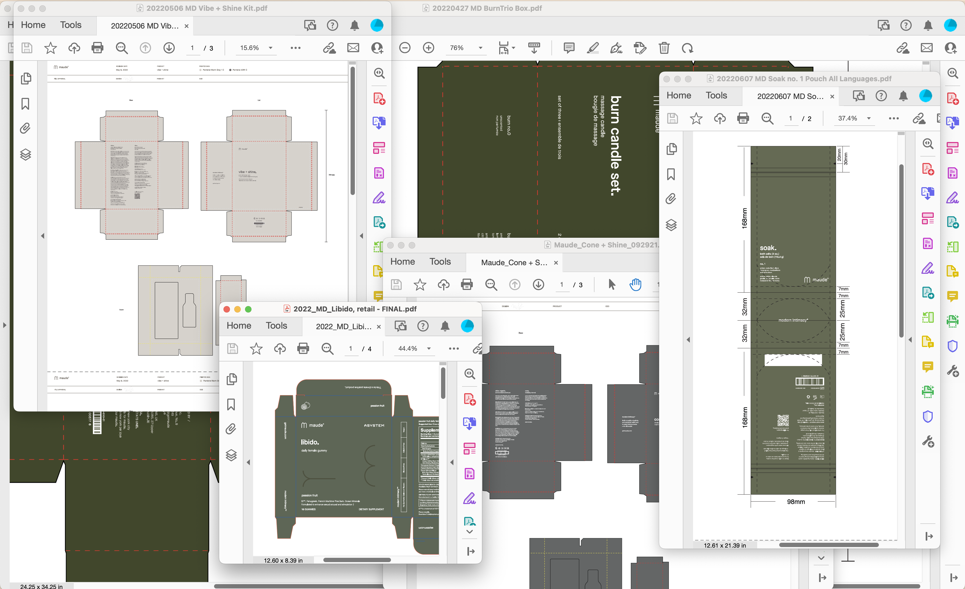
Task: Click star bookmark icon in Vibe + Shine window
Action: click(x=51, y=48)
